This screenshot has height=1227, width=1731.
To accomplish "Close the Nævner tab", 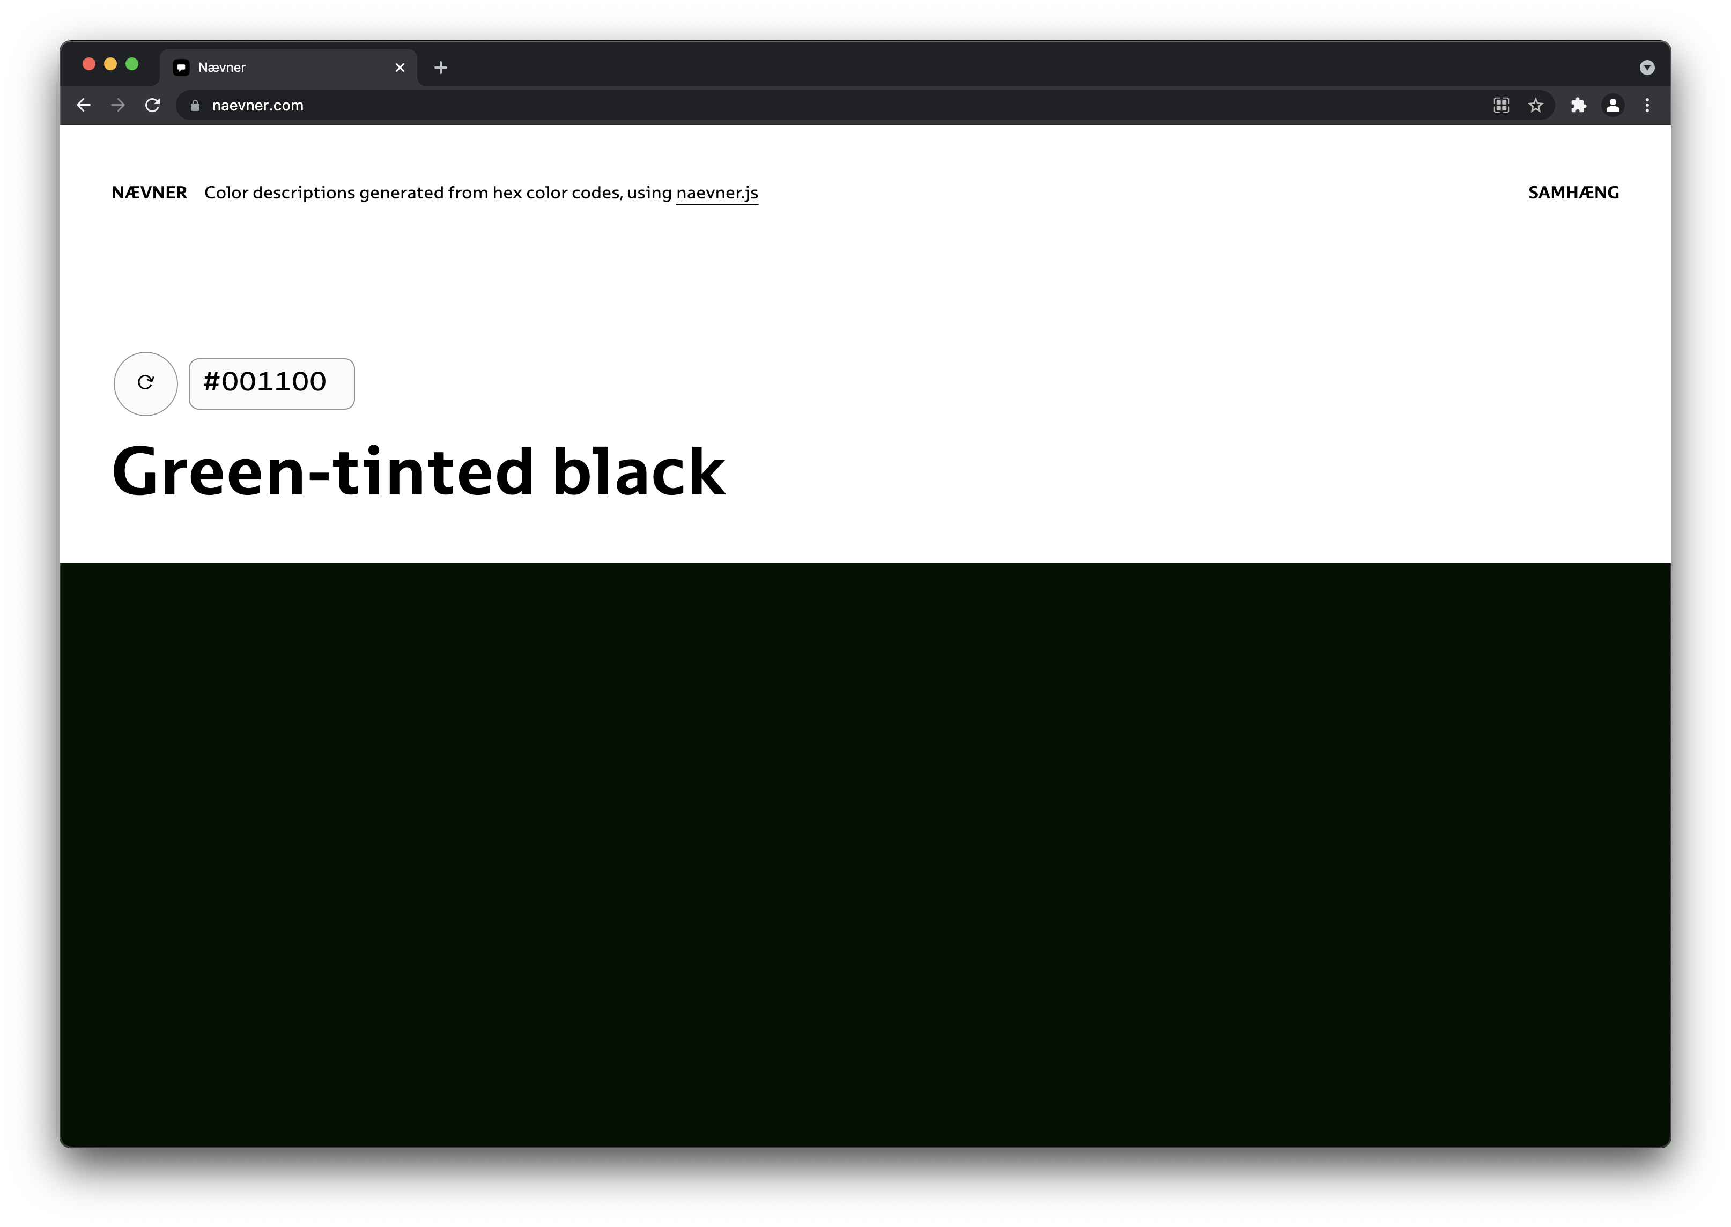I will point(400,67).
